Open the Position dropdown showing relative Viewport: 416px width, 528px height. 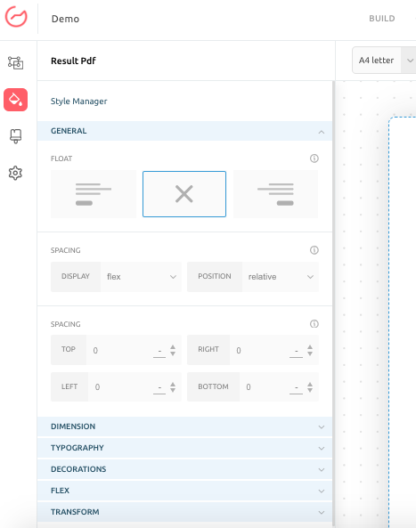(x=281, y=277)
